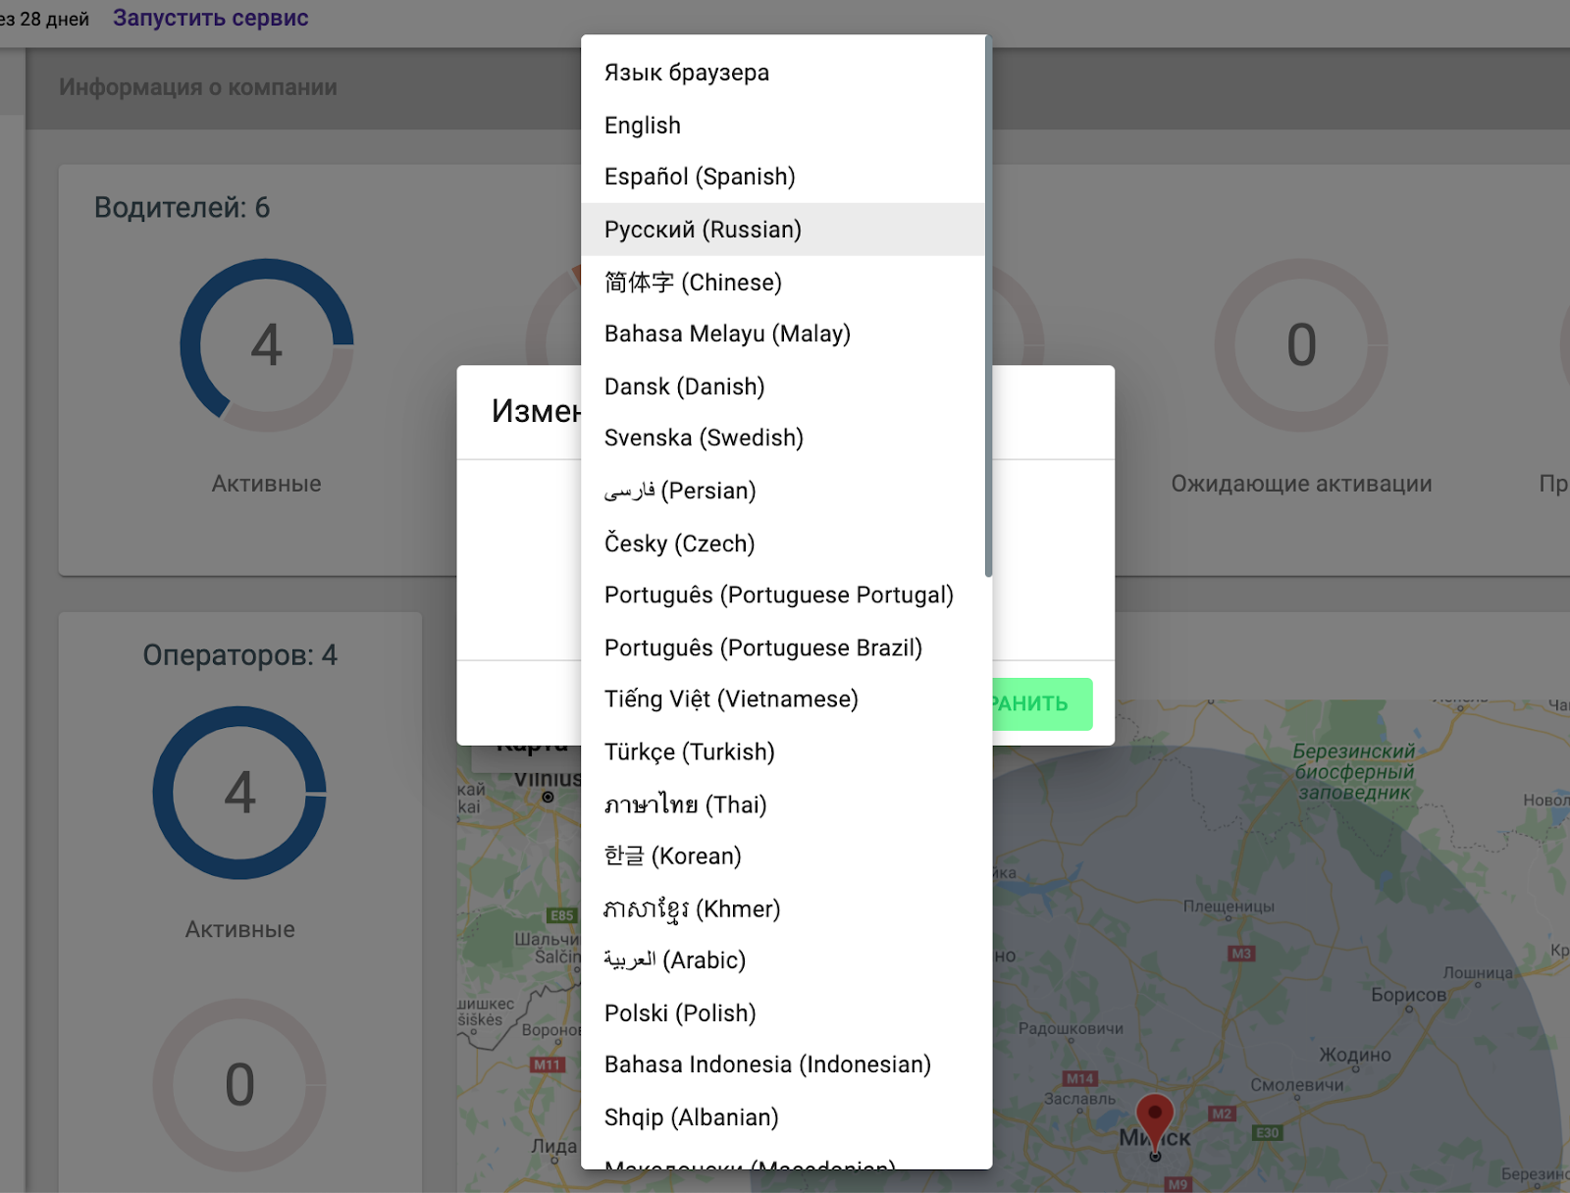Choose Bahasa Melayu (Malay) language
This screenshot has width=1570, height=1193.
tap(783, 334)
